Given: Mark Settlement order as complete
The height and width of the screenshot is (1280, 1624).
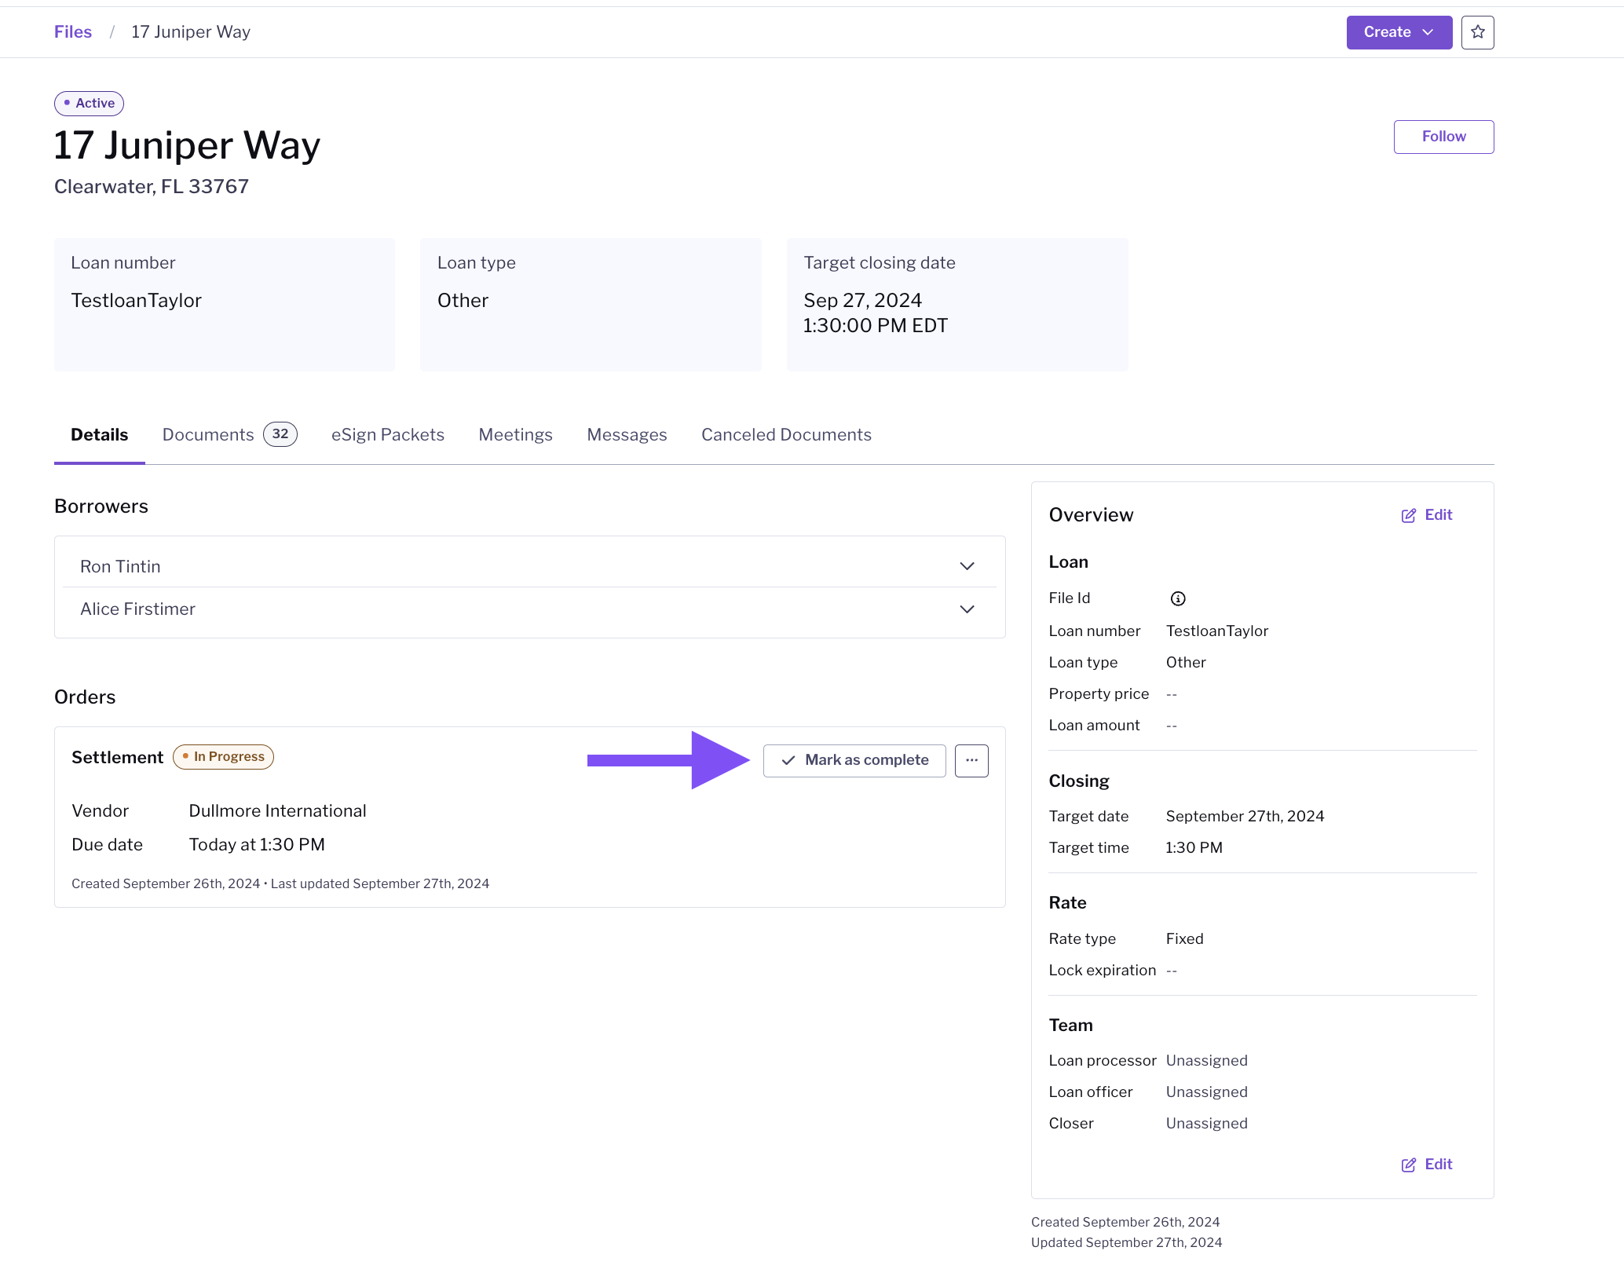Looking at the screenshot, I should 854,760.
